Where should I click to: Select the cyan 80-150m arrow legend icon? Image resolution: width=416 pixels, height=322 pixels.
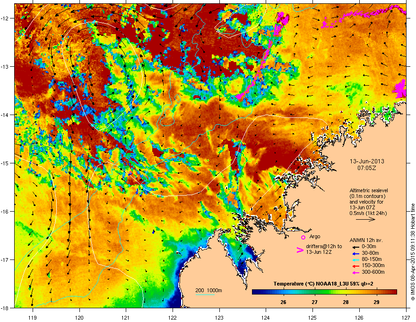[x=356, y=259]
